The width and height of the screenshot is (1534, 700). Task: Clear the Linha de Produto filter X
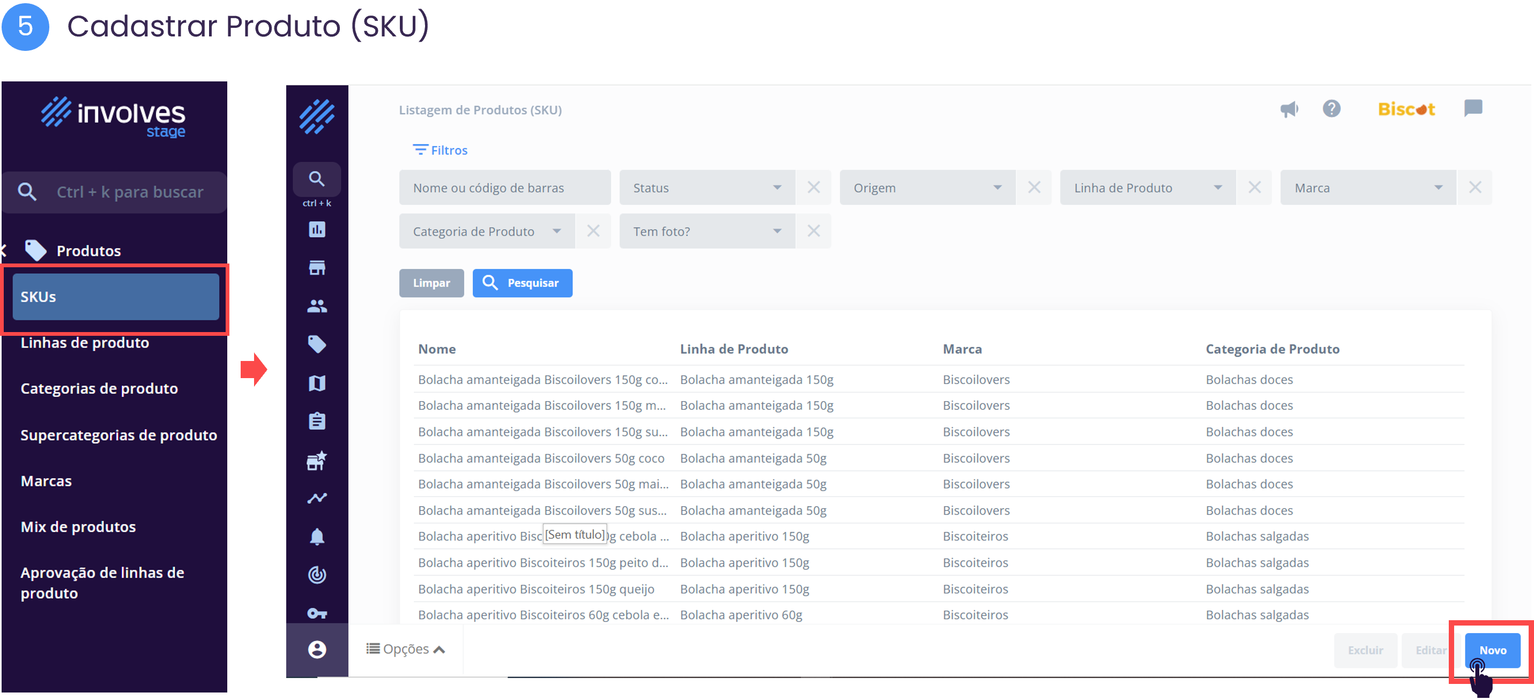1254,187
